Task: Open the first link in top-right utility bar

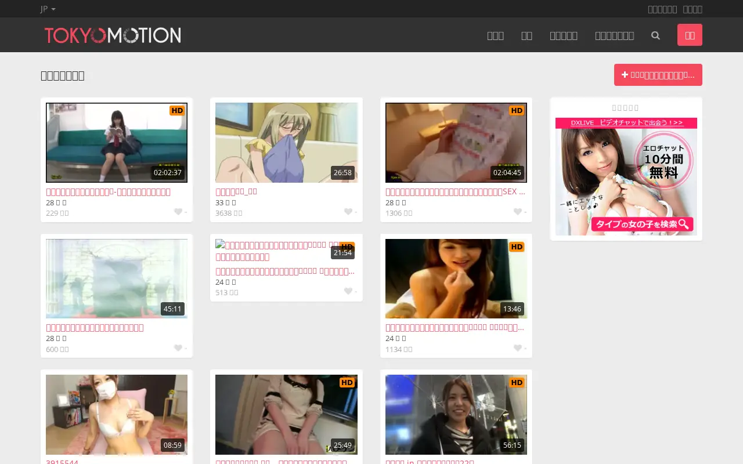Action: [662, 9]
